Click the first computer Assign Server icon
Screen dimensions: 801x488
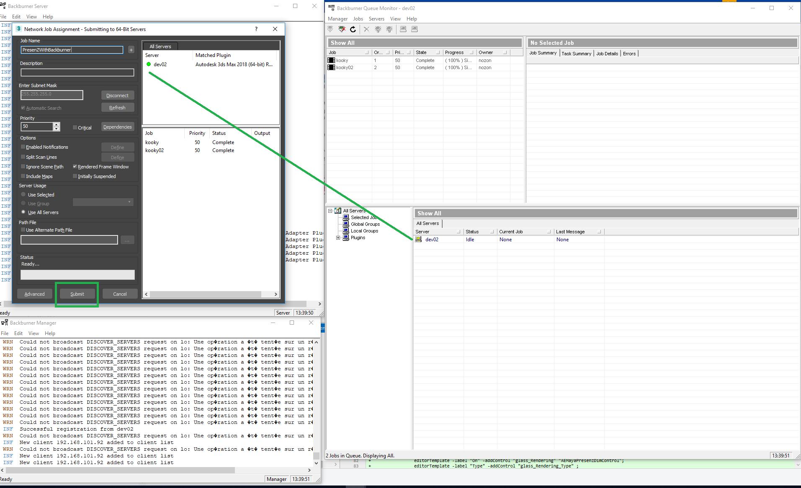point(403,29)
